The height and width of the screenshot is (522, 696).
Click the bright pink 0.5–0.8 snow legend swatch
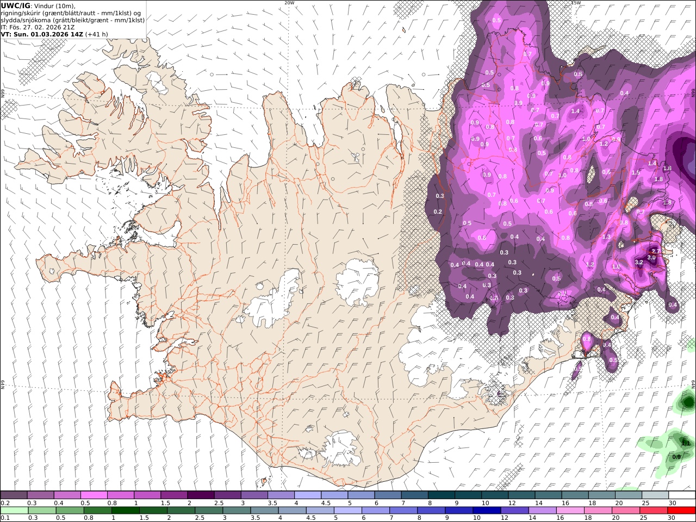click(x=94, y=495)
